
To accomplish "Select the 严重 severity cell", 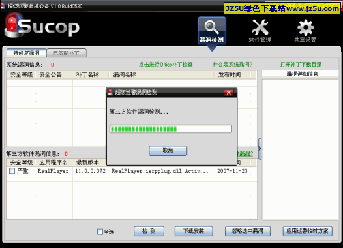I will click(23, 171).
